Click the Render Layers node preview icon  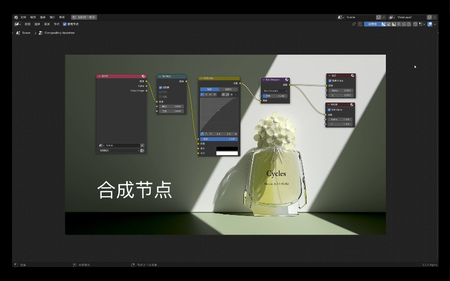tap(143, 76)
